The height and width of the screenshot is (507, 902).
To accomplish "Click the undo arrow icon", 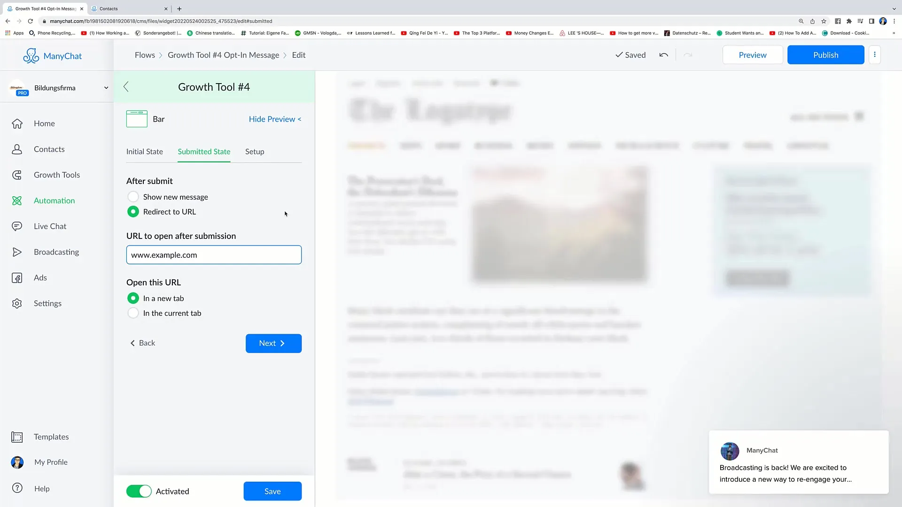I will coord(664,54).
